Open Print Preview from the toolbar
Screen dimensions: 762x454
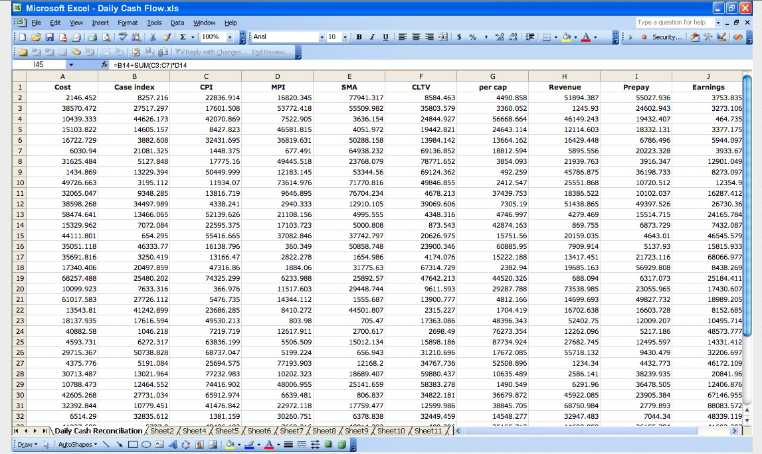[106, 37]
